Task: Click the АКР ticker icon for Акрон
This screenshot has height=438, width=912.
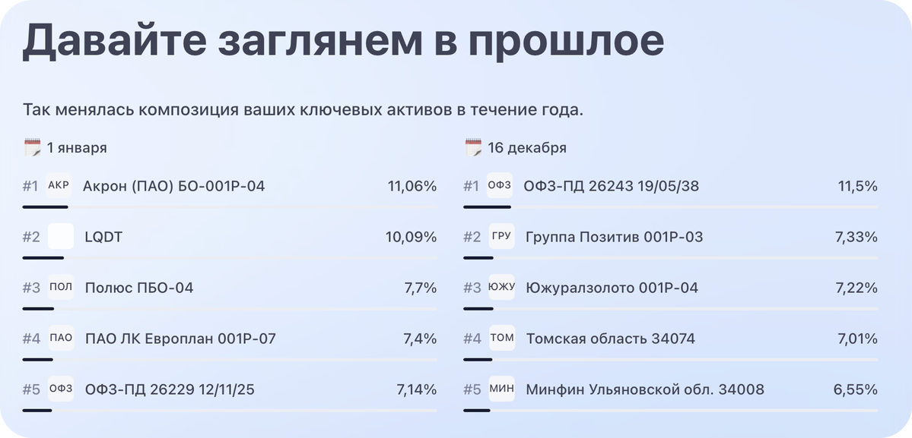Action: pos(59,185)
